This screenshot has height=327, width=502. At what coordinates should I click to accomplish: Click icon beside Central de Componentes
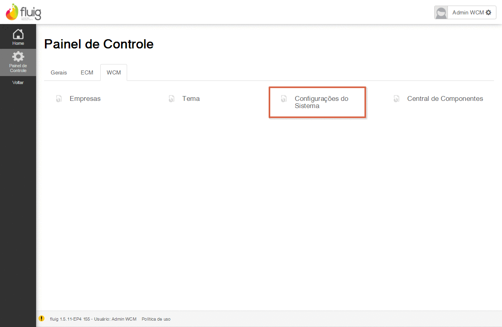click(x=397, y=98)
